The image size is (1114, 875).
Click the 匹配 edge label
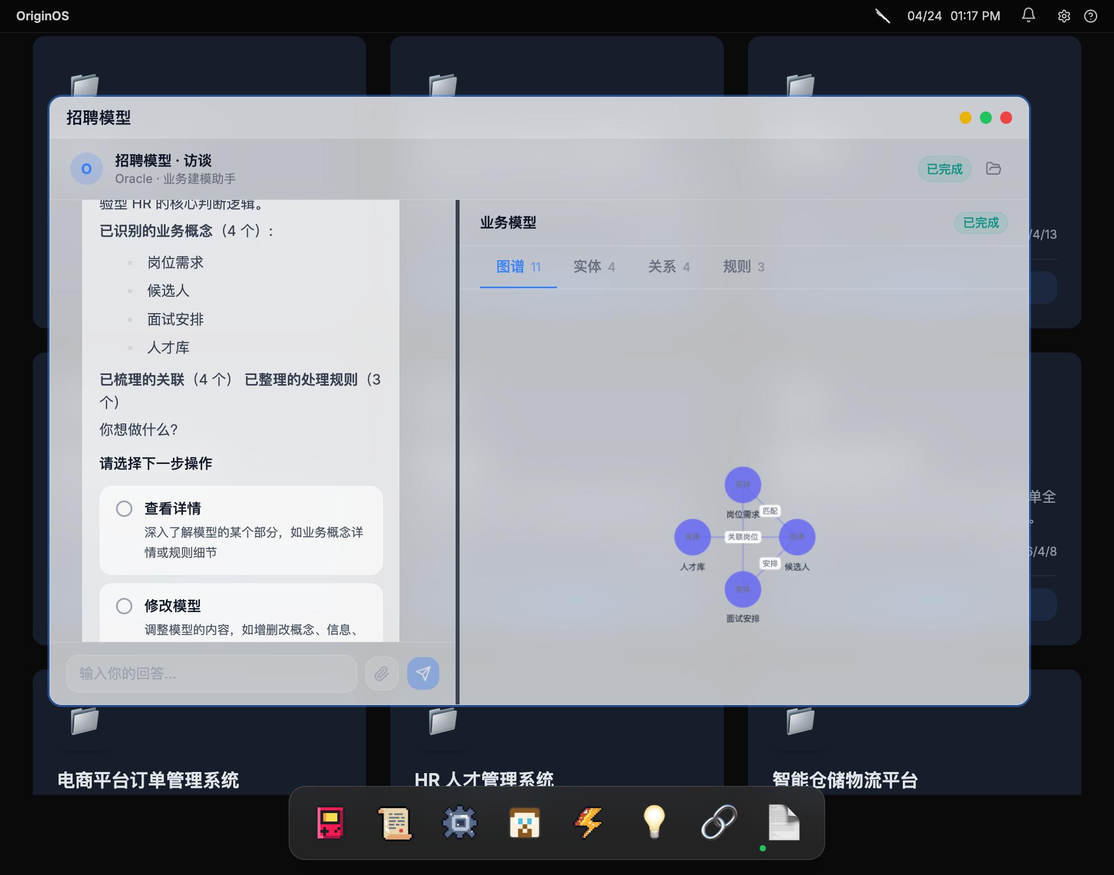coord(770,511)
